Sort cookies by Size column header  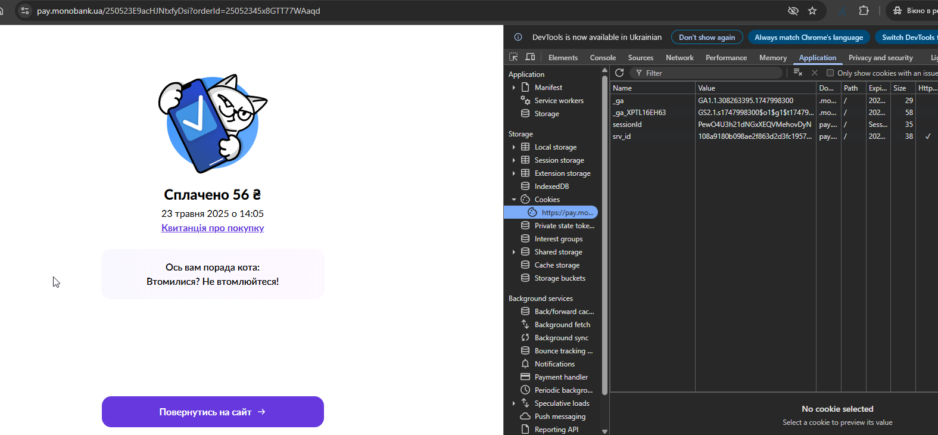coord(903,88)
